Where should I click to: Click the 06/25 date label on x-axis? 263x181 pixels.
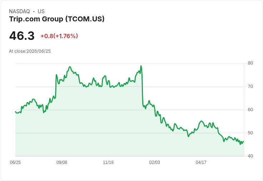point(15,162)
